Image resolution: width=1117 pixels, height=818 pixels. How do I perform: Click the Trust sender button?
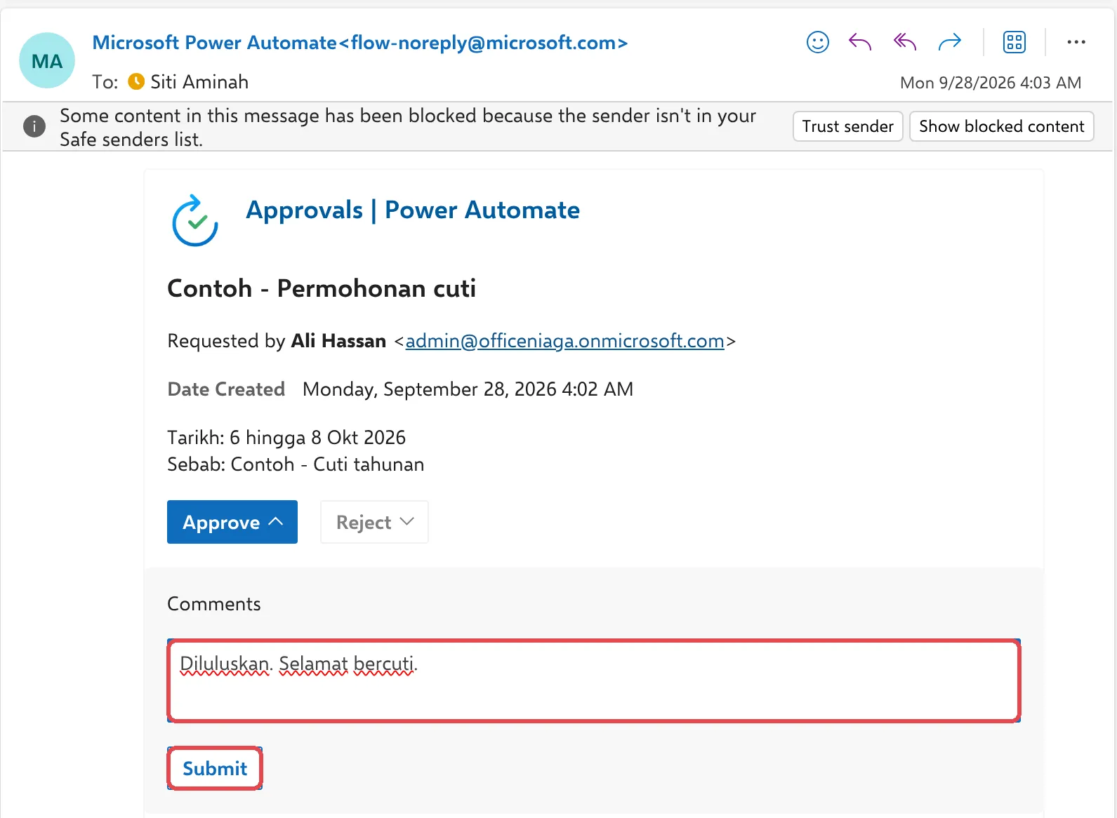coord(848,126)
